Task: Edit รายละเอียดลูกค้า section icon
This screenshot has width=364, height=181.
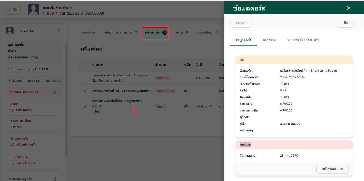Action: [x=55, y=179]
